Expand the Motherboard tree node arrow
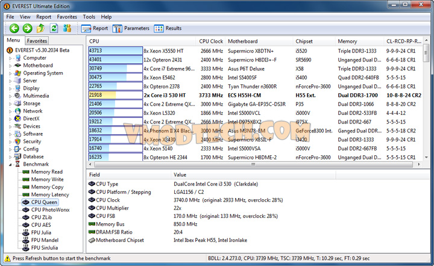Screen dimensions: 434x266 pos(10,66)
